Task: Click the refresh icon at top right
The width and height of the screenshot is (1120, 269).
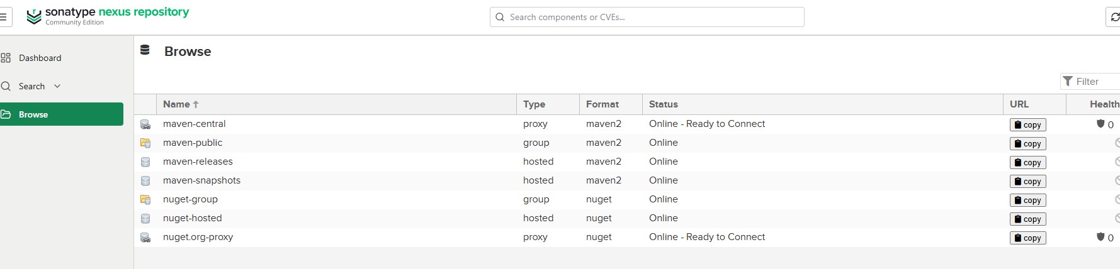Action: 1115,18
